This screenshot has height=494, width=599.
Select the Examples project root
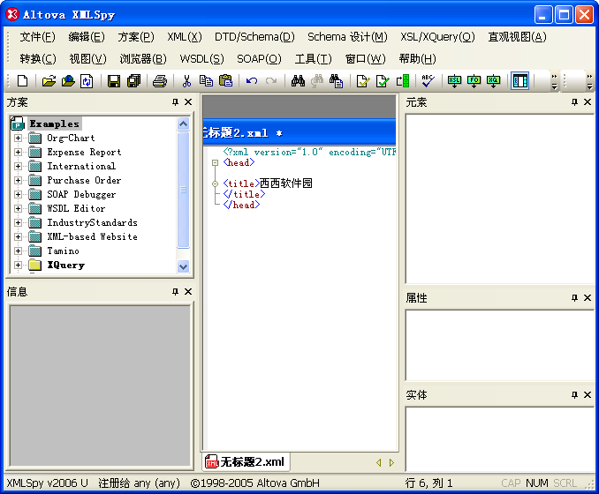coord(54,123)
